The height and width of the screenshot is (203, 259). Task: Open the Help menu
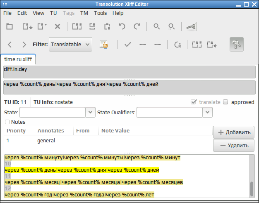click(118, 13)
